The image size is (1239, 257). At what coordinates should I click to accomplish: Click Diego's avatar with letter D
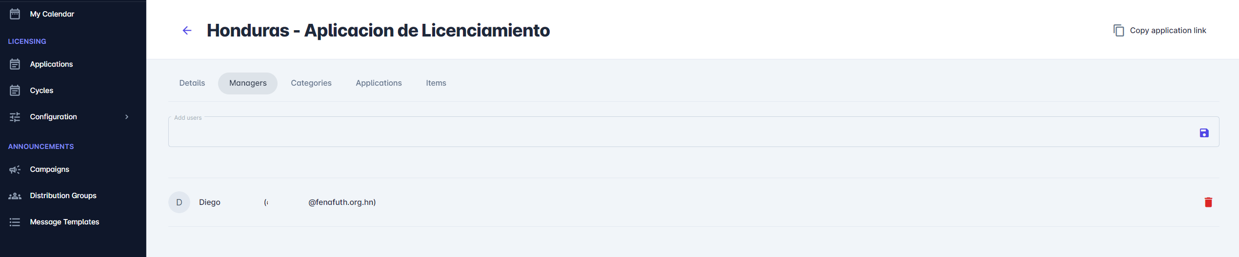[179, 202]
